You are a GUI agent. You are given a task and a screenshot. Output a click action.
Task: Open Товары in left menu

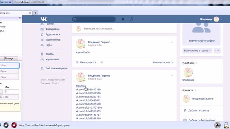(x=50, y=54)
